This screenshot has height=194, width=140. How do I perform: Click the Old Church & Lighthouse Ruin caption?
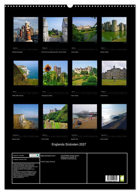[x=54, y=52]
